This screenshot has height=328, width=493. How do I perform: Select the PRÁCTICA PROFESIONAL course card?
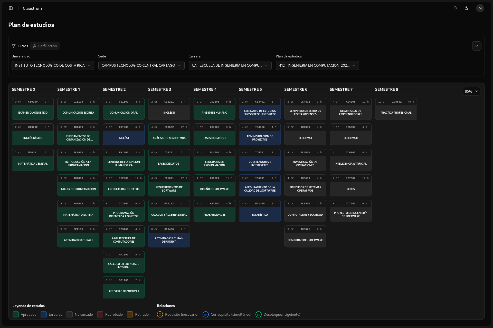[x=396, y=109]
